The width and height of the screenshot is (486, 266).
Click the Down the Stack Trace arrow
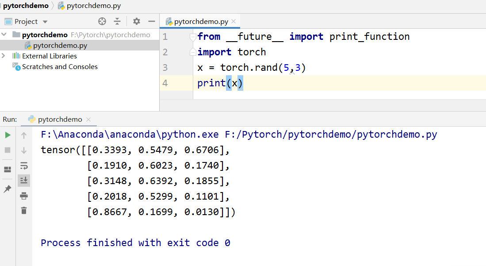(x=24, y=150)
